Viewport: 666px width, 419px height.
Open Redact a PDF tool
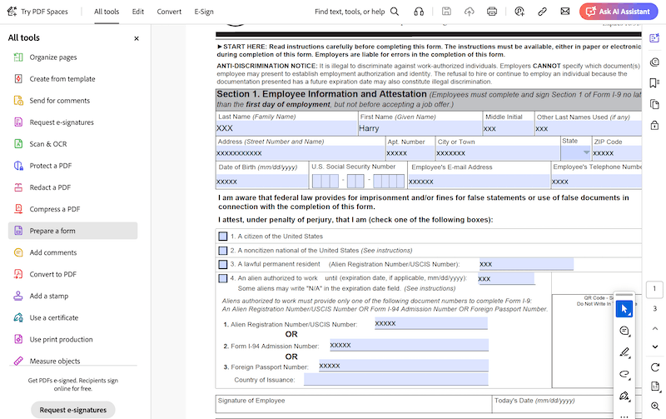(50, 187)
